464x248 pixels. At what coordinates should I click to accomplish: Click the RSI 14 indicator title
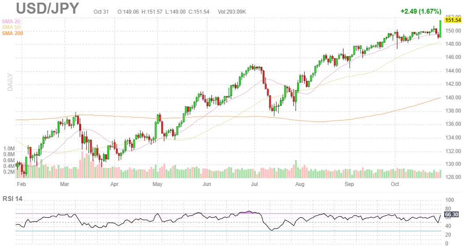pos(12,199)
